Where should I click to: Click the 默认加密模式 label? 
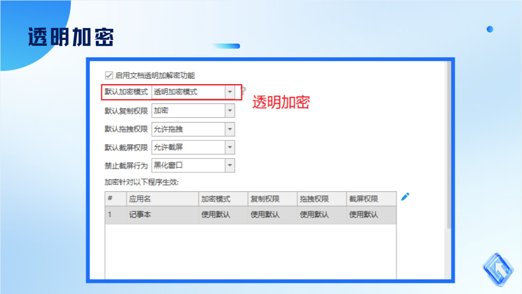(126, 92)
